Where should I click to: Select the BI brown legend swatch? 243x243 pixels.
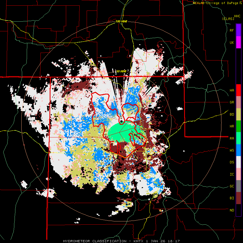pyautogui.click(x=238, y=198)
